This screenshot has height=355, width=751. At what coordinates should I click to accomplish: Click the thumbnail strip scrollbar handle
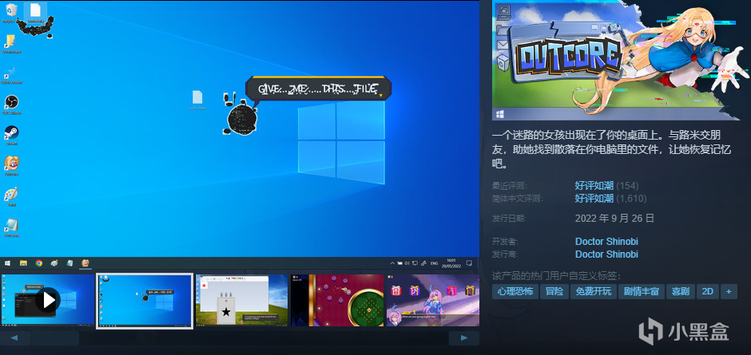[55, 338]
